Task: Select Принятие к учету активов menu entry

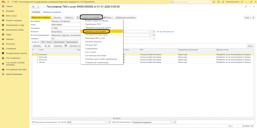Action: click(96, 31)
